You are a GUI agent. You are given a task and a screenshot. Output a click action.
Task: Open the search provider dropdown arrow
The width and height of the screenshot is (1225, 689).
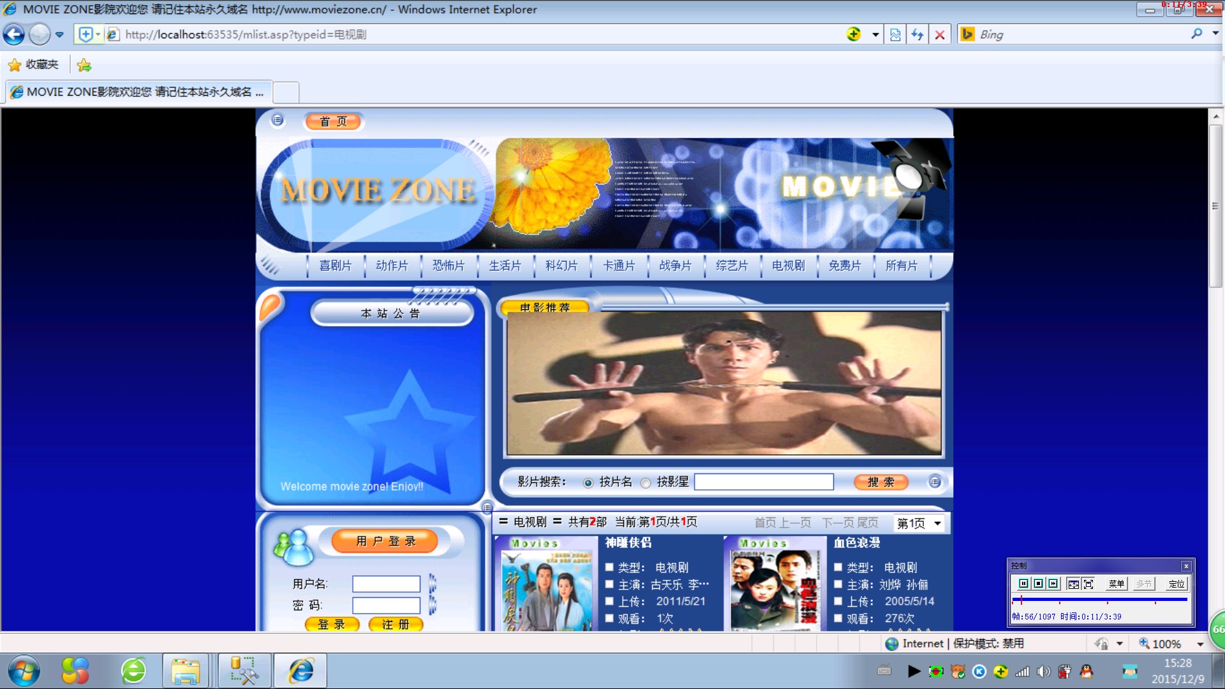[1215, 34]
